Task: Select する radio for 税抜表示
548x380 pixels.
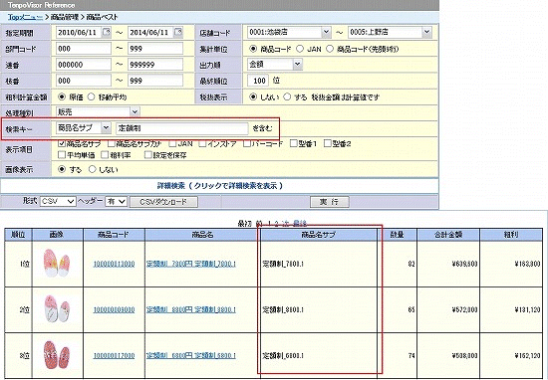Action: click(287, 96)
